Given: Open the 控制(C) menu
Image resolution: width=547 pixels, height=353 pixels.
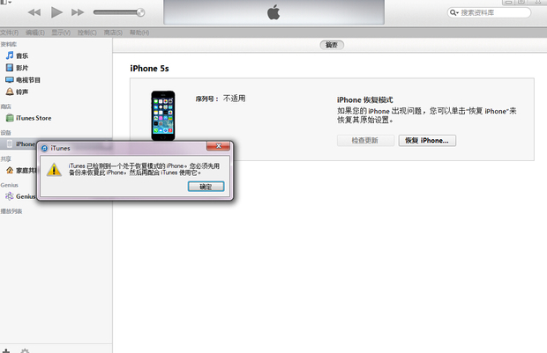Looking at the screenshot, I should pyautogui.click(x=86, y=33).
